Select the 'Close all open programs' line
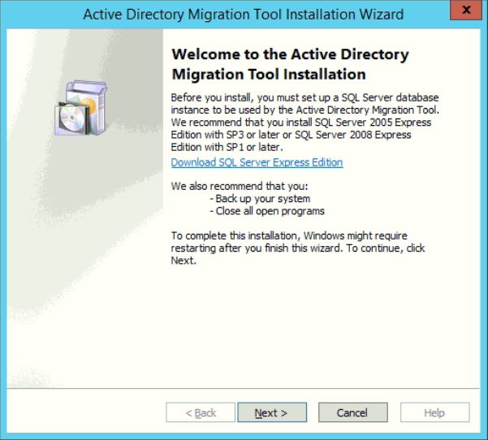This screenshot has height=440, width=488. pos(267,211)
